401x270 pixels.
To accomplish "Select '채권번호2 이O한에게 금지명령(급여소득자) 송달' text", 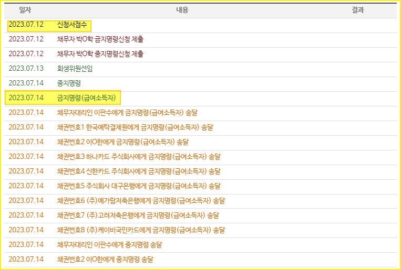I will 123,142.
